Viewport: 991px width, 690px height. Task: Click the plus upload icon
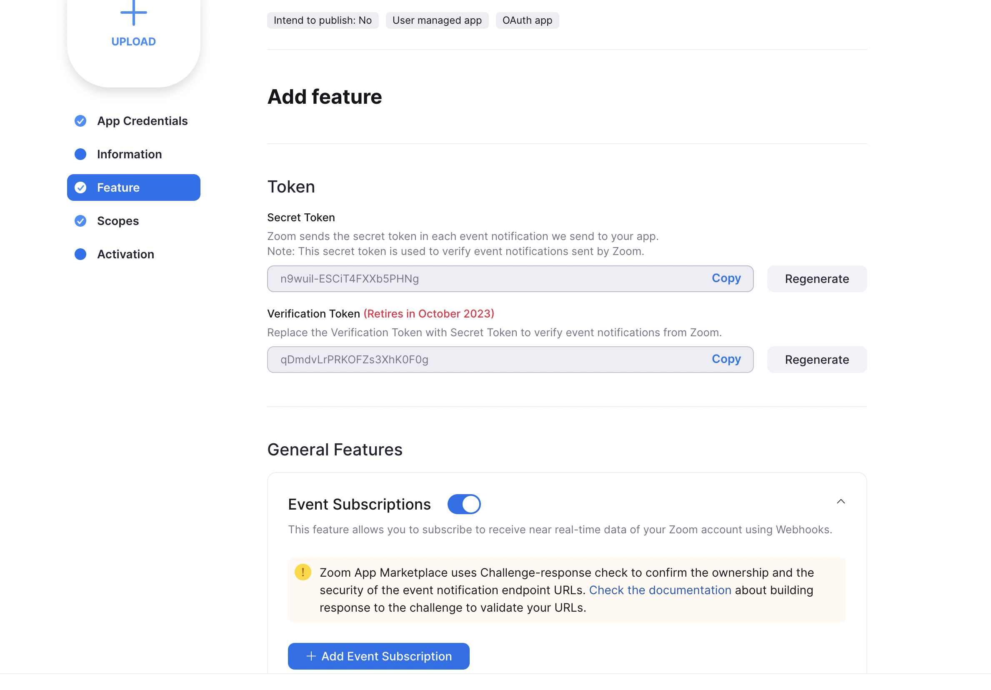point(133,13)
